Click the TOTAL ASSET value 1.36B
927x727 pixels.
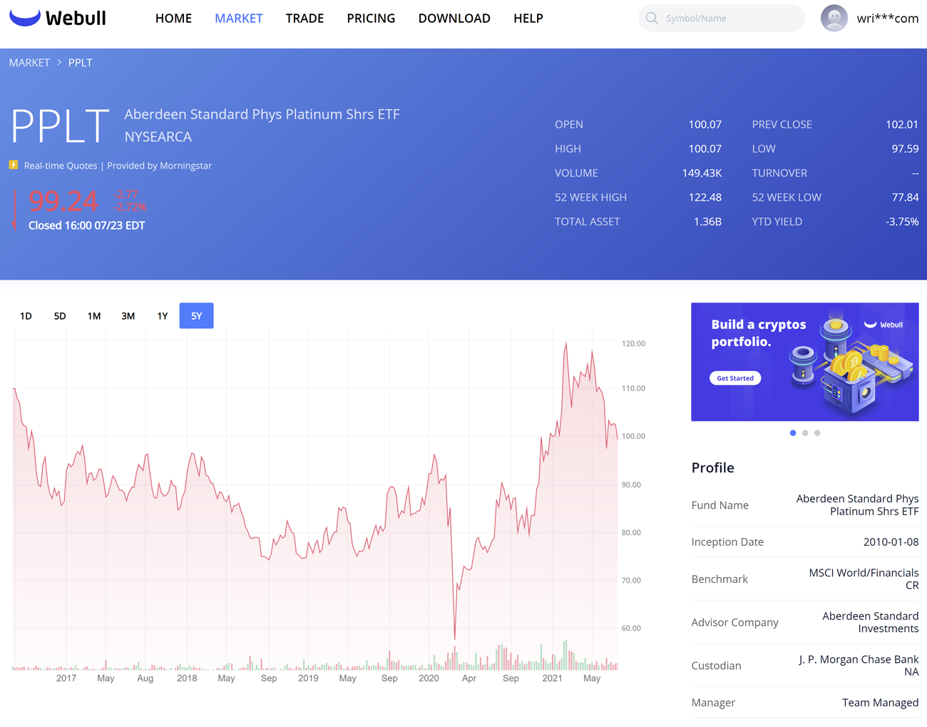(x=707, y=221)
